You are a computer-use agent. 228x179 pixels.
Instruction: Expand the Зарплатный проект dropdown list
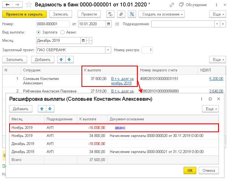point(108,50)
